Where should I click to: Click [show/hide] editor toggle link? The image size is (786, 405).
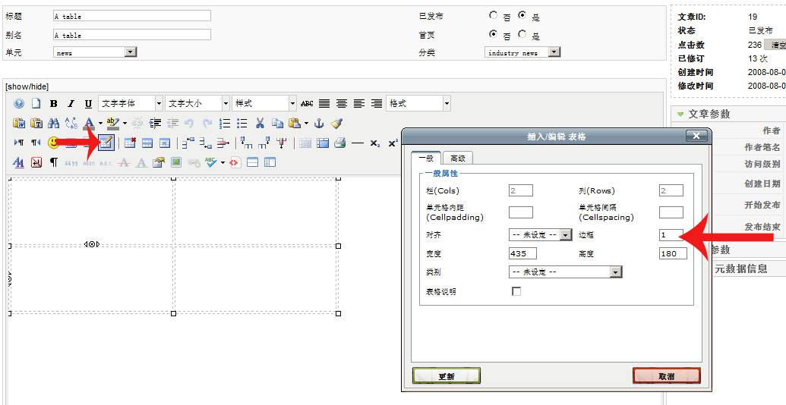click(x=27, y=86)
